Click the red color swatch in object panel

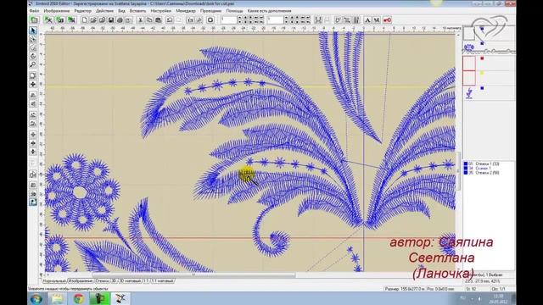coord(482,58)
